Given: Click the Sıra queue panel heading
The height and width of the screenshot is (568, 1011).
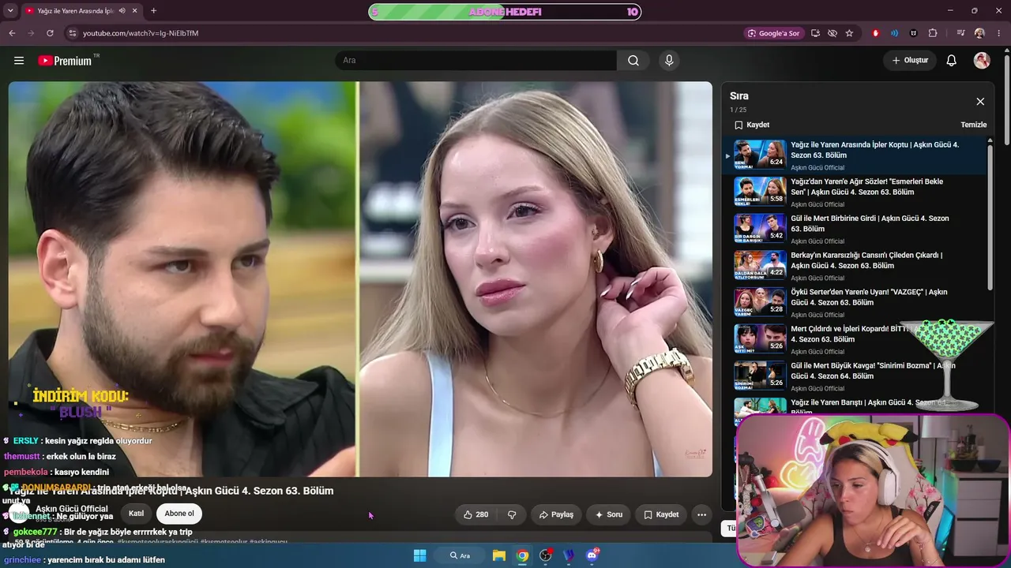Looking at the screenshot, I should 739,96.
